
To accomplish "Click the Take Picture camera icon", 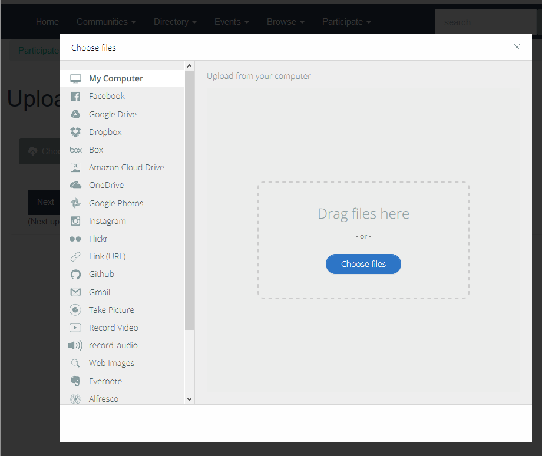I will coord(75,310).
